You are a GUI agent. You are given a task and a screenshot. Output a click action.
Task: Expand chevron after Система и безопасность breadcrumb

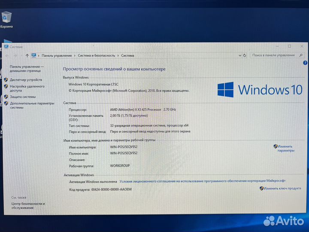coord(118,55)
